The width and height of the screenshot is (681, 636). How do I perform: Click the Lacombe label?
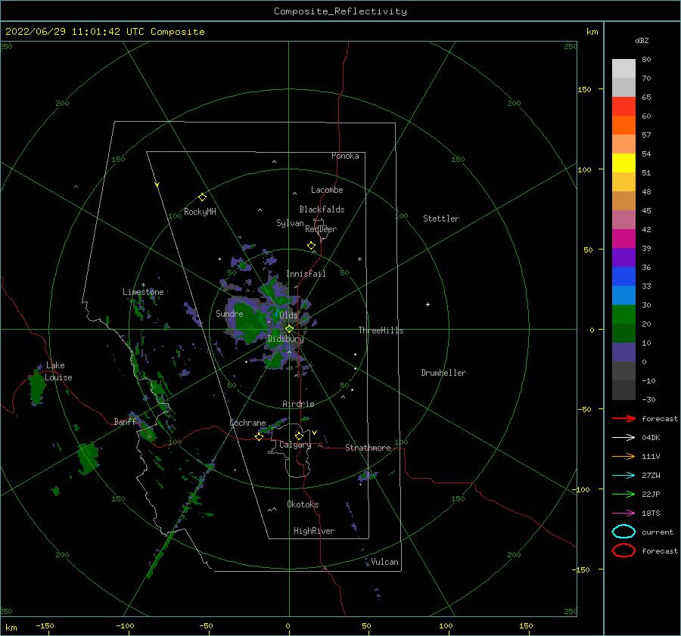pyautogui.click(x=327, y=190)
